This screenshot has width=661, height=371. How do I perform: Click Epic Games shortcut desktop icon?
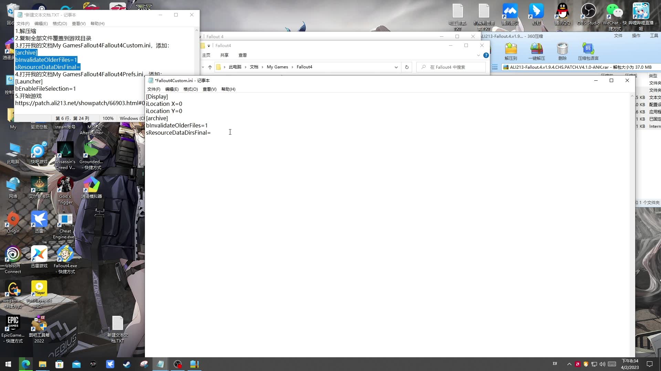[x=13, y=329]
